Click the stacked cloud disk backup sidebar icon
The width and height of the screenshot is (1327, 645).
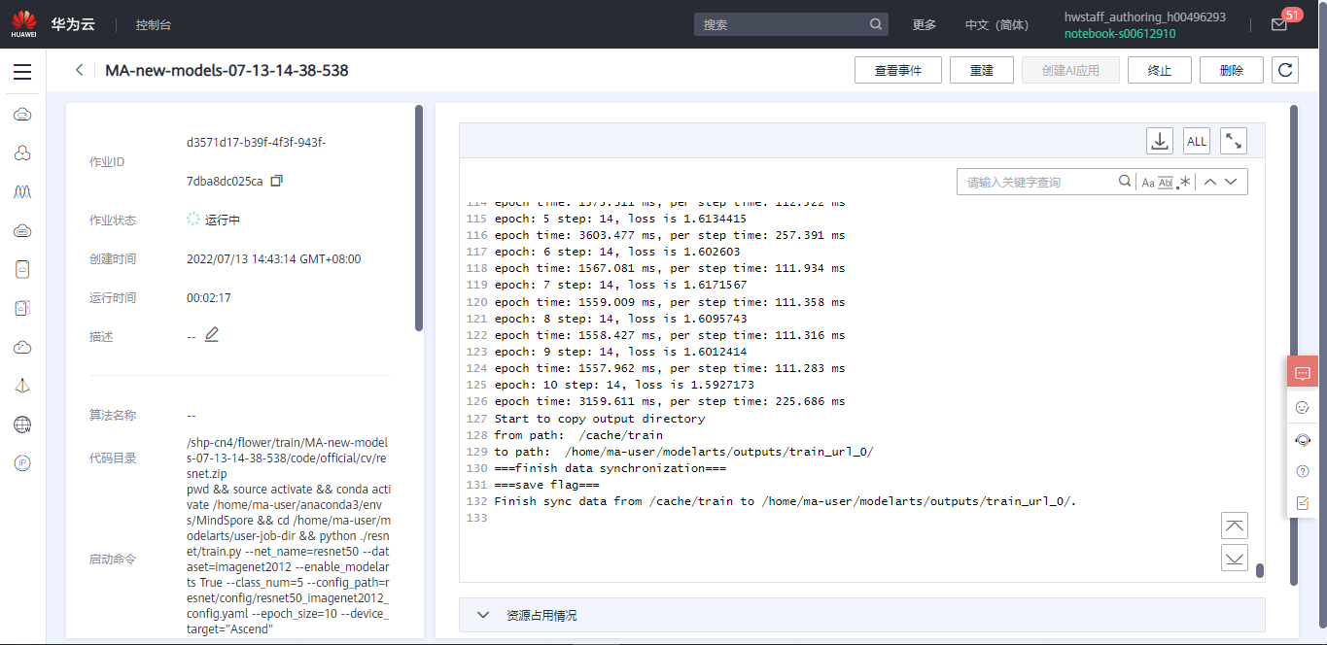(22, 308)
